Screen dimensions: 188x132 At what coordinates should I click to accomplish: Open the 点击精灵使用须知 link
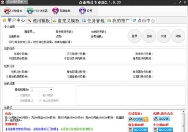point(18,129)
